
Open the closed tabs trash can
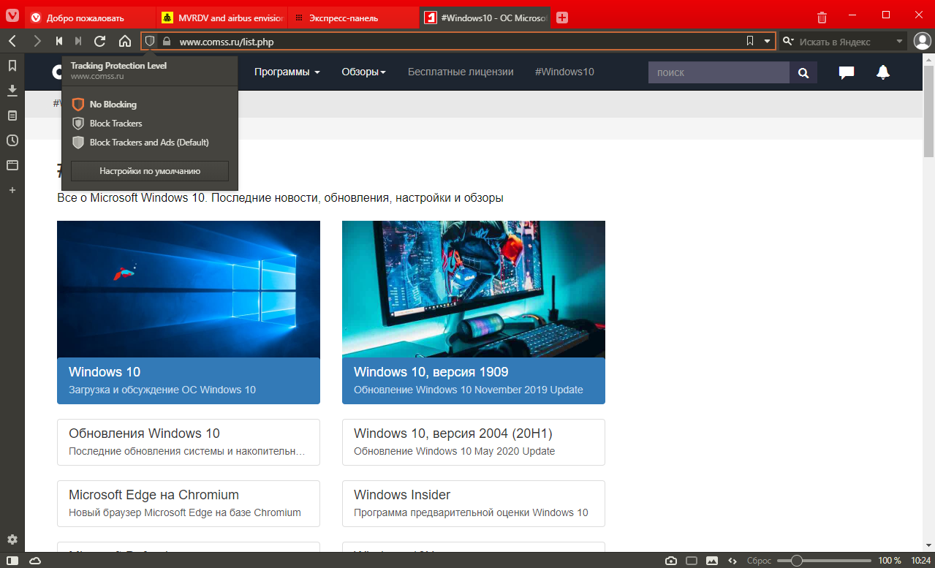[822, 17]
